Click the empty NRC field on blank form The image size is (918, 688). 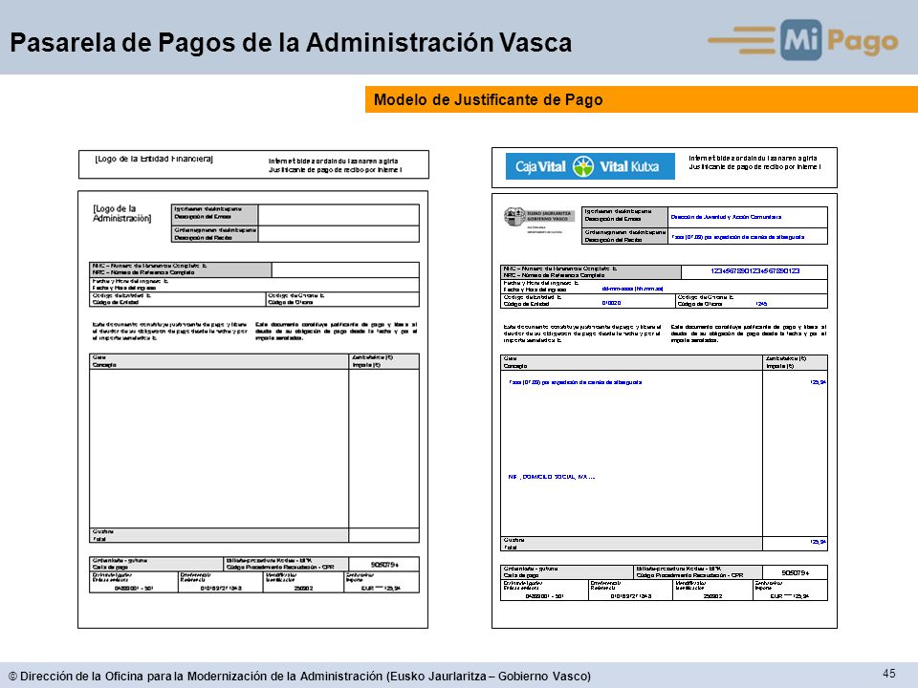tap(345, 269)
